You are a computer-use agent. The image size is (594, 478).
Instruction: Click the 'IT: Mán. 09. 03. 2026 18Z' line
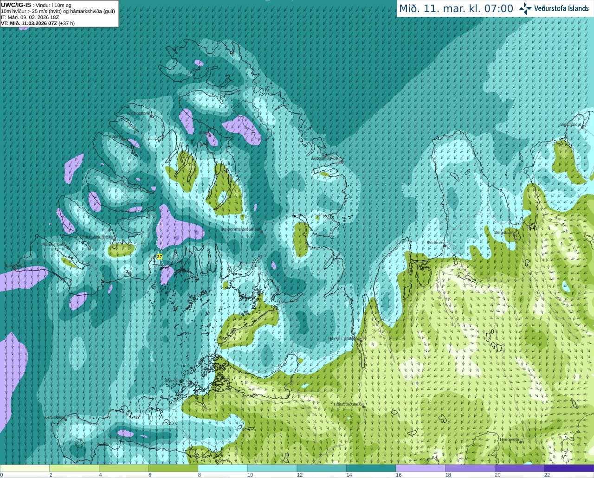[30, 17]
